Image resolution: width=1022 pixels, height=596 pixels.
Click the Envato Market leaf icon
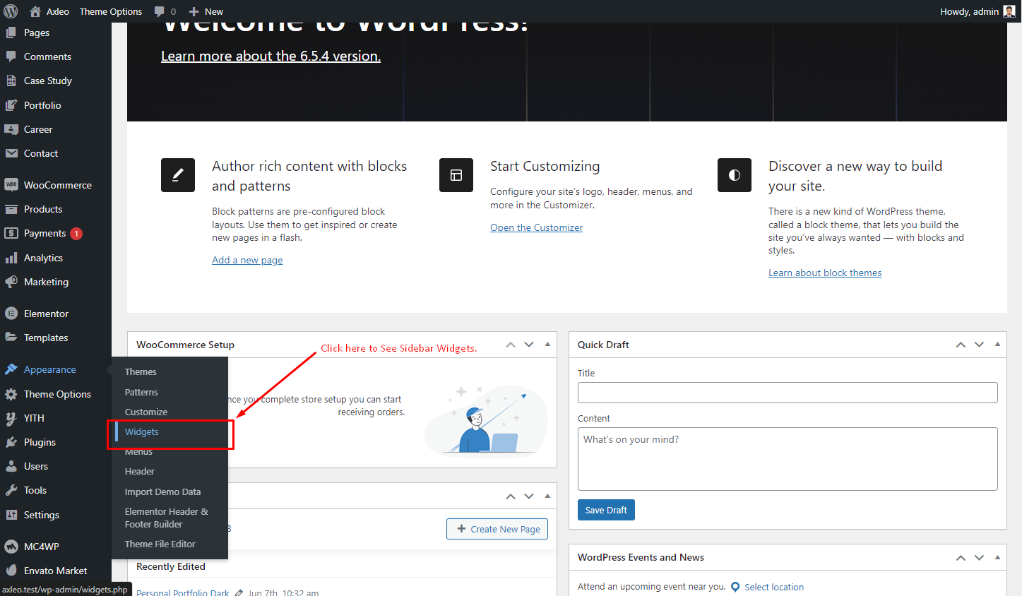[11, 571]
